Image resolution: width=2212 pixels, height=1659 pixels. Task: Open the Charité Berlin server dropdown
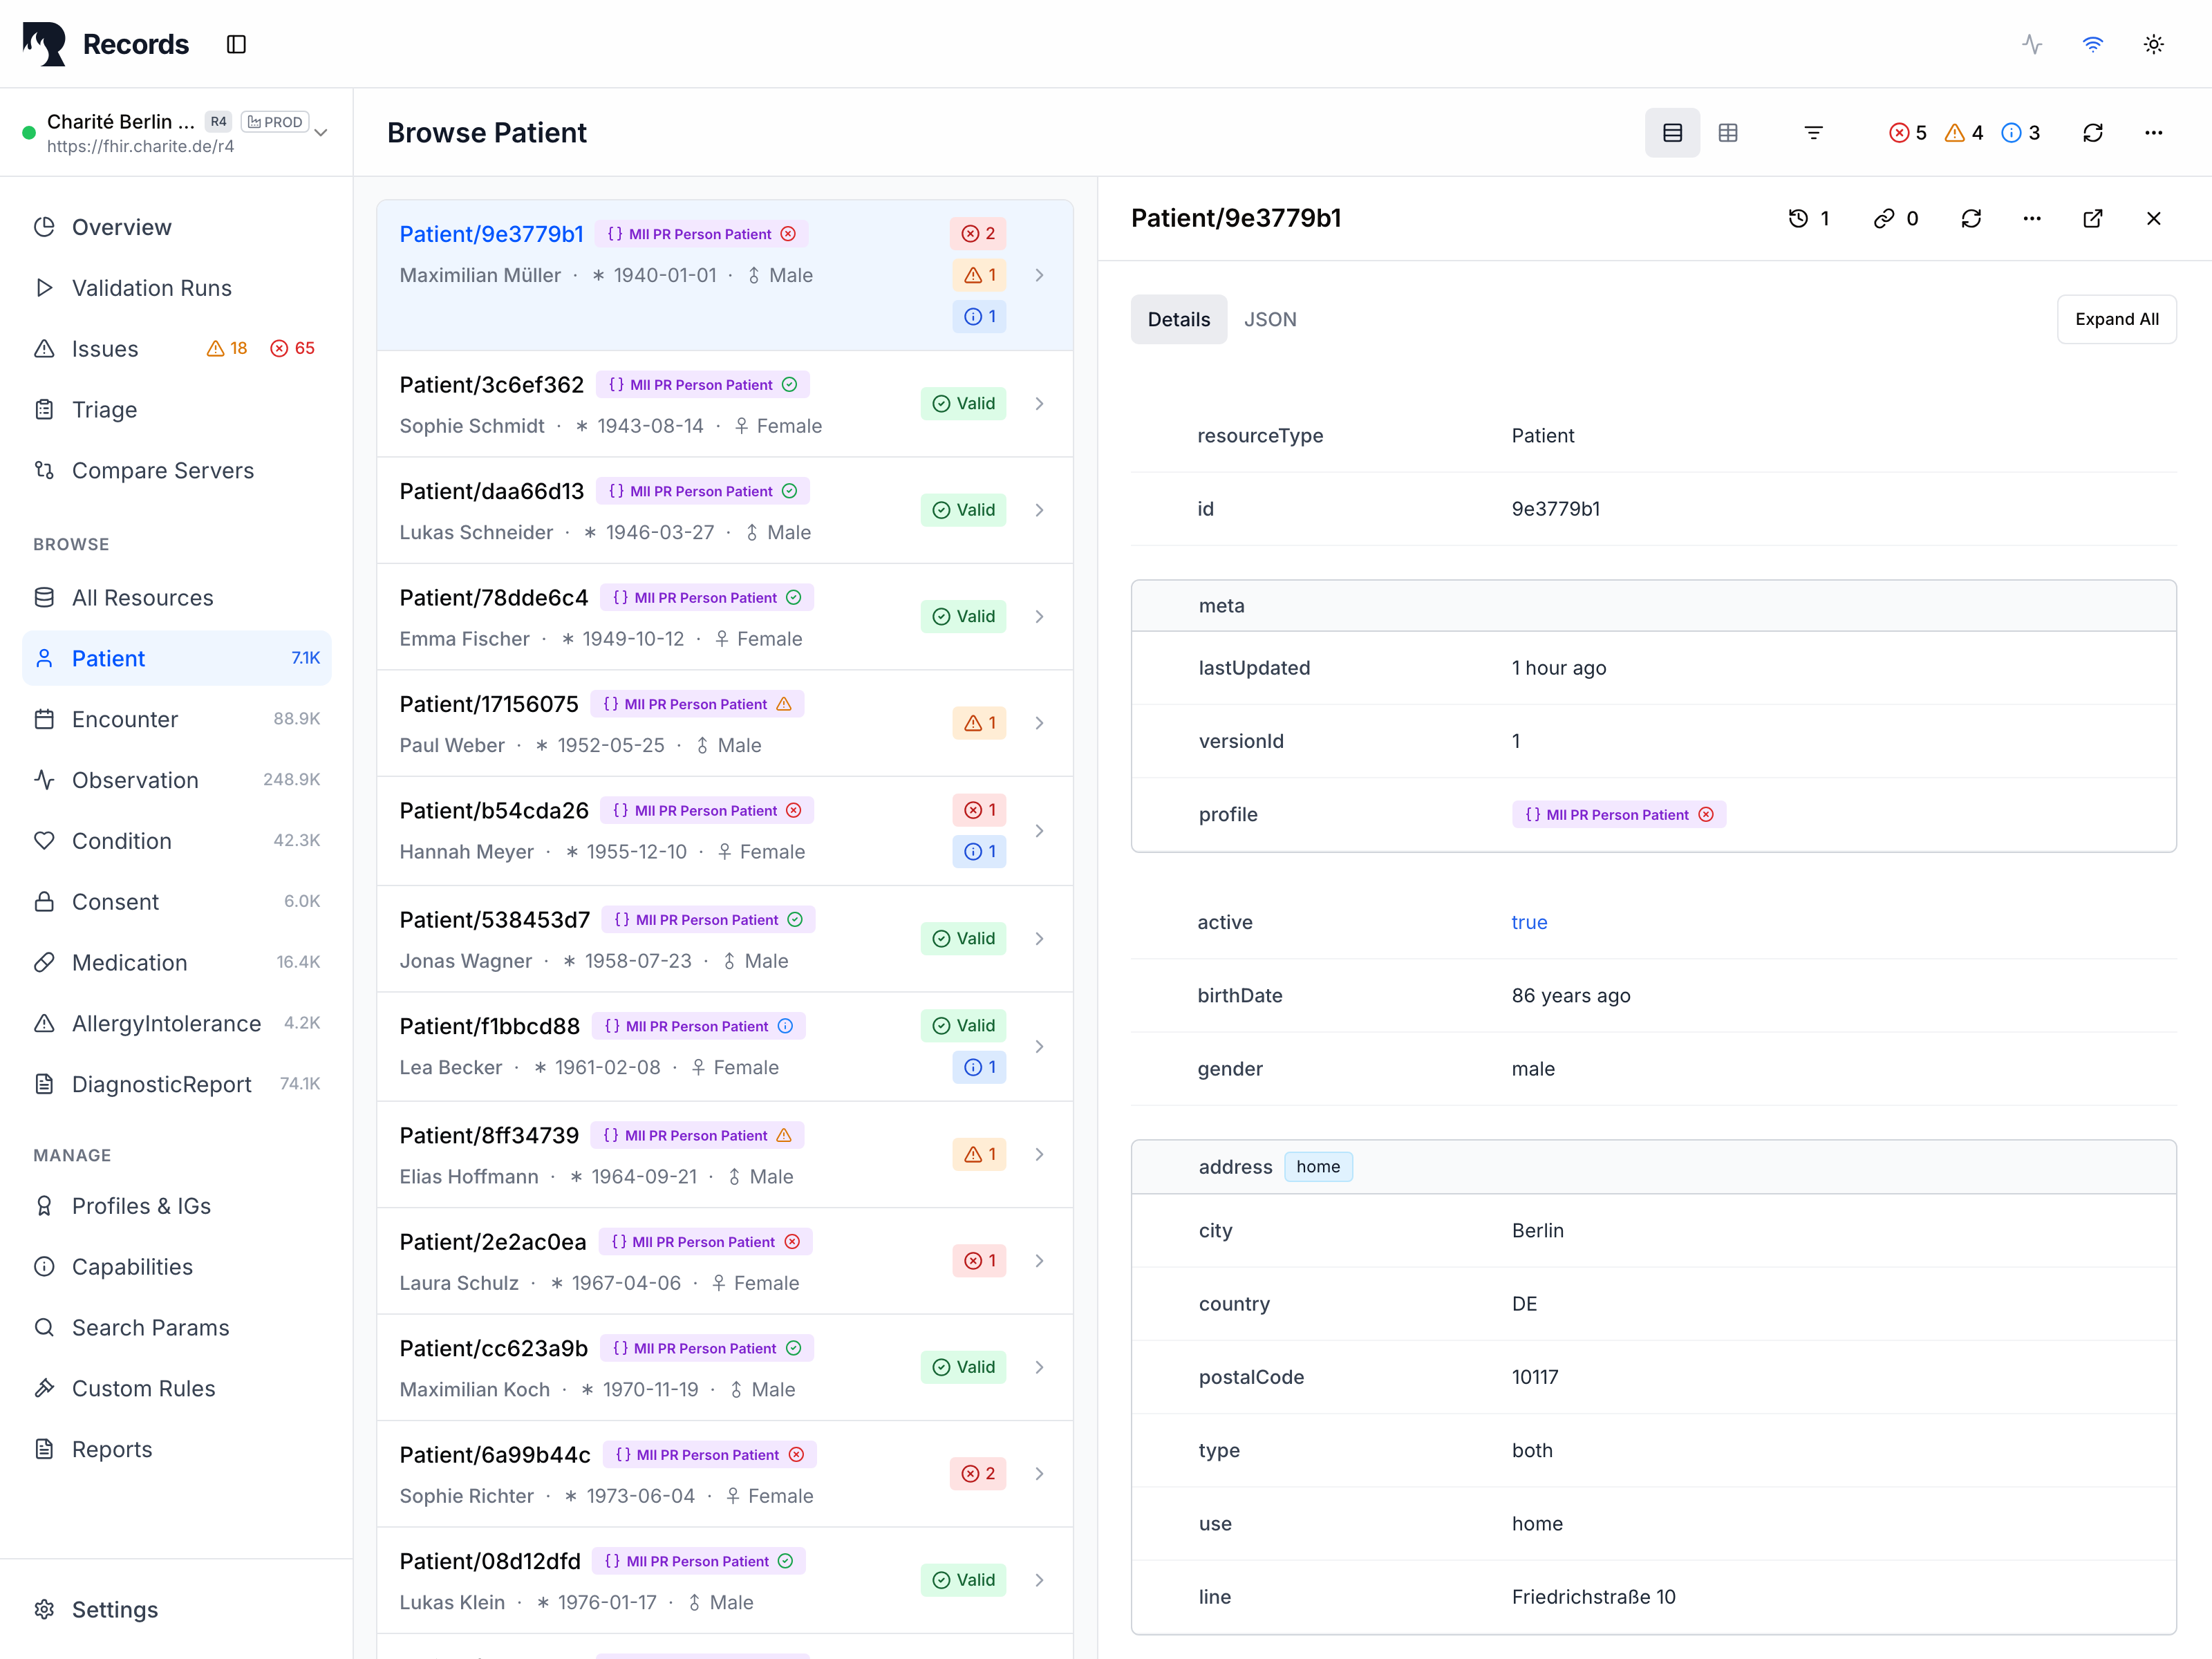[x=320, y=133]
